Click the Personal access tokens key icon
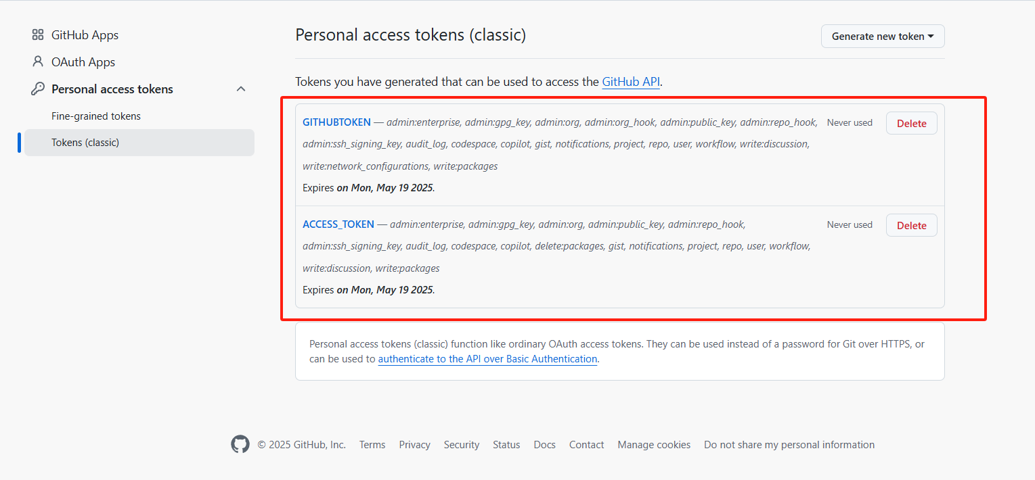This screenshot has height=480, width=1035. tap(38, 89)
